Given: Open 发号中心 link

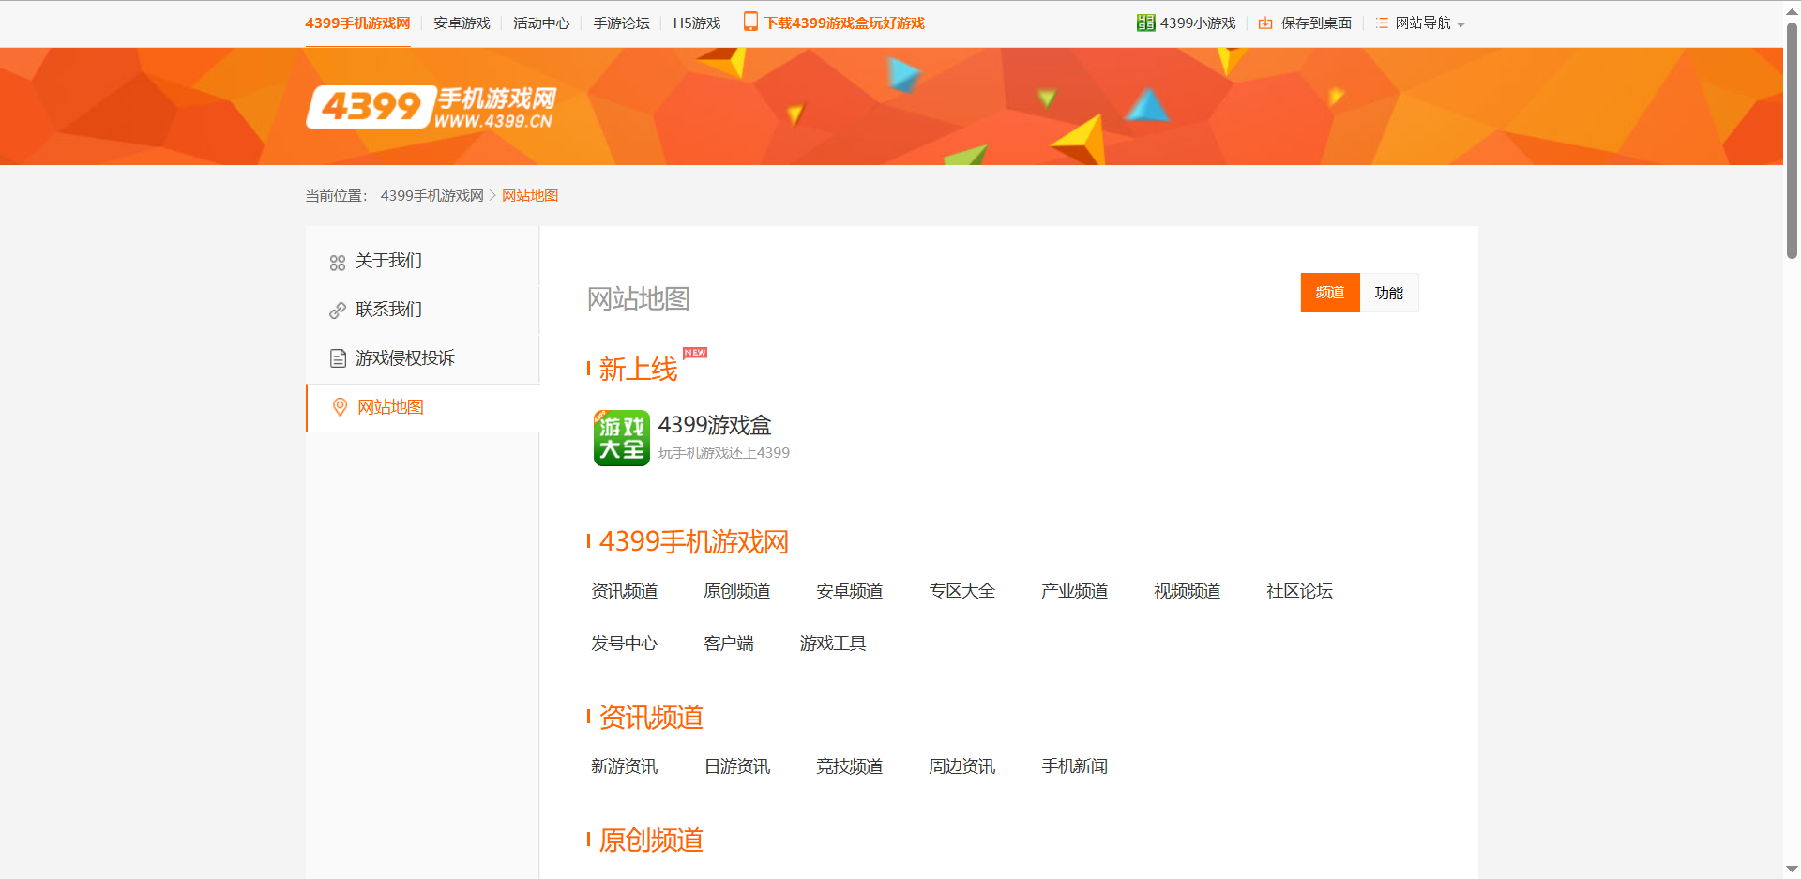Looking at the screenshot, I should (625, 644).
